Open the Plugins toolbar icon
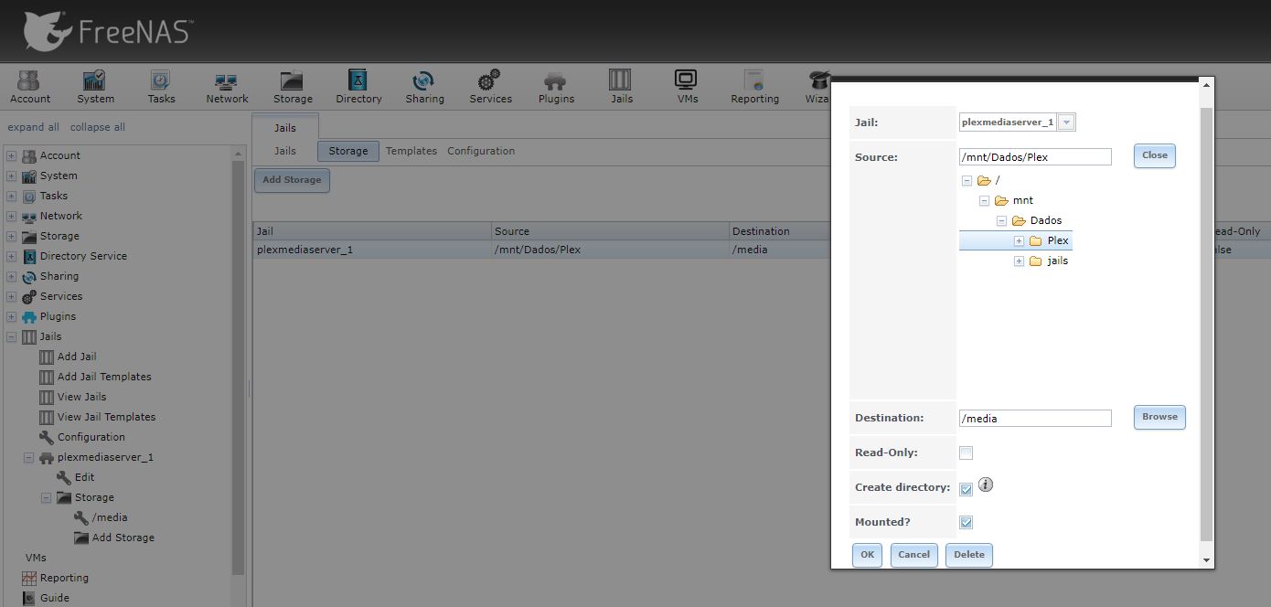 click(x=556, y=87)
